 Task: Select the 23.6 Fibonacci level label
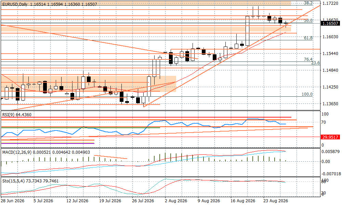(315, 63)
